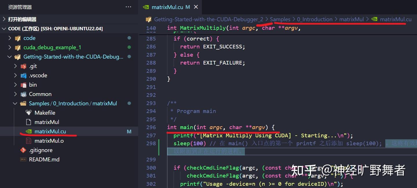Click the '* Program main' comment line

[193, 111]
